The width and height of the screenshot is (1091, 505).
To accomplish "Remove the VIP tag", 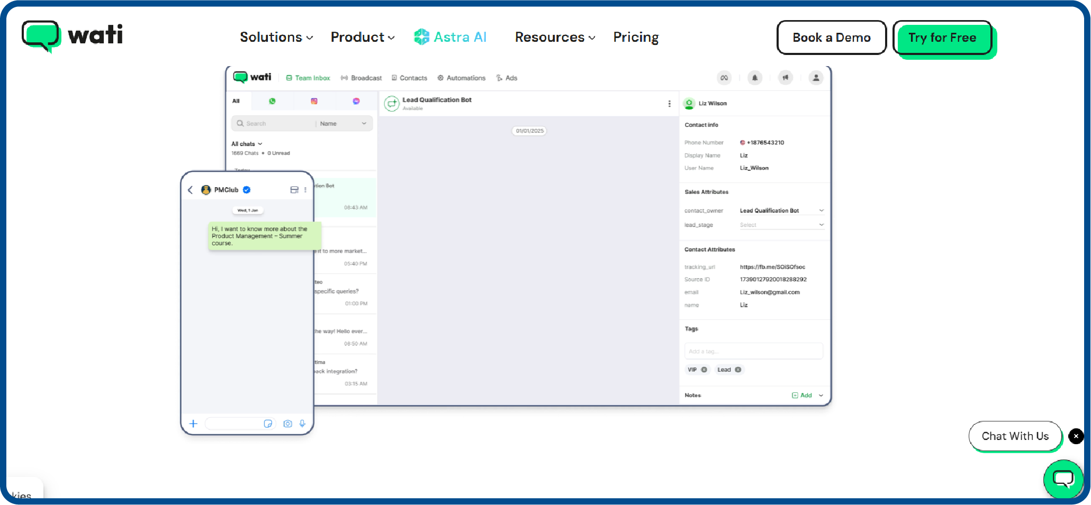I will tap(704, 370).
